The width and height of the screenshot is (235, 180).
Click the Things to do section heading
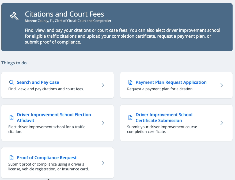tap(14, 63)
